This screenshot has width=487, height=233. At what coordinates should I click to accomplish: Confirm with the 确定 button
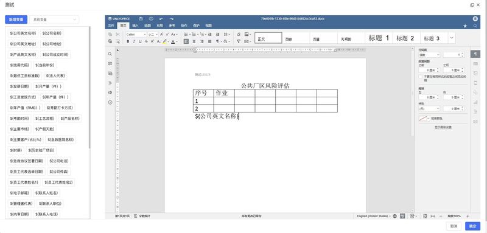tap(472, 226)
